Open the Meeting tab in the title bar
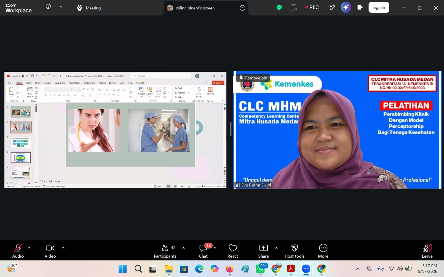Viewport: 444px width, 277px height. point(89,8)
